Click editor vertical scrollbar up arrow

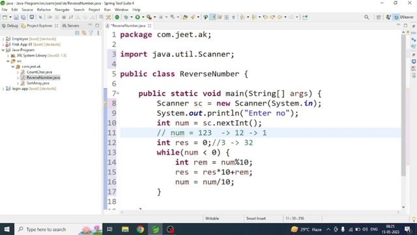403,32
